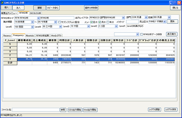Enable RFM分析データ保存 checkbox
Image resolution: width=182 pixels, height=118 pixels.
point(142,34)
